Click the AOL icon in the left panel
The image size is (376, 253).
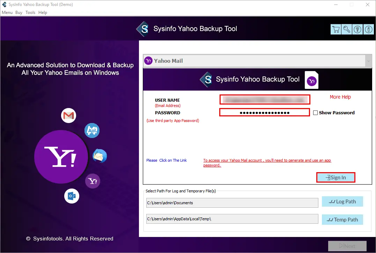pyautogui.click(x=92, y=131)
